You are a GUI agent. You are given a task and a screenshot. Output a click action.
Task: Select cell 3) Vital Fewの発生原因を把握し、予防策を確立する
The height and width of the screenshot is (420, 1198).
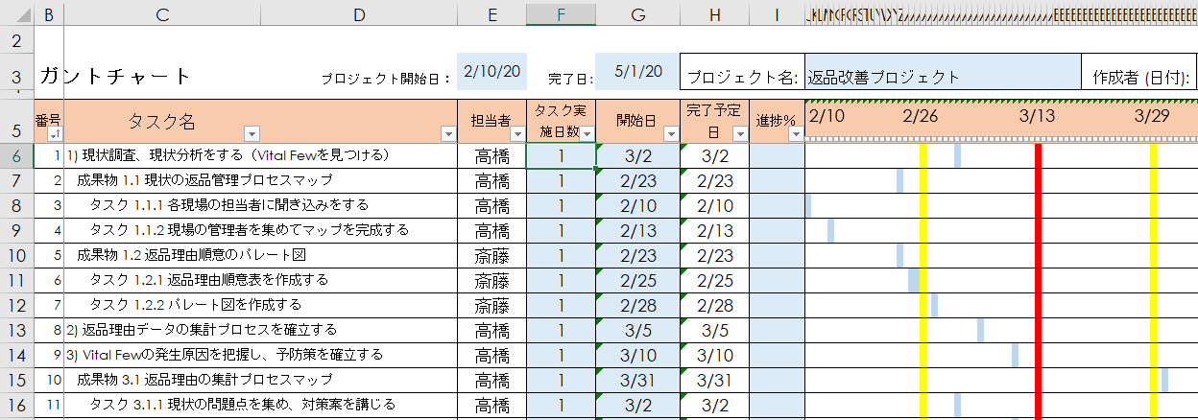click(x=260, y=355)
